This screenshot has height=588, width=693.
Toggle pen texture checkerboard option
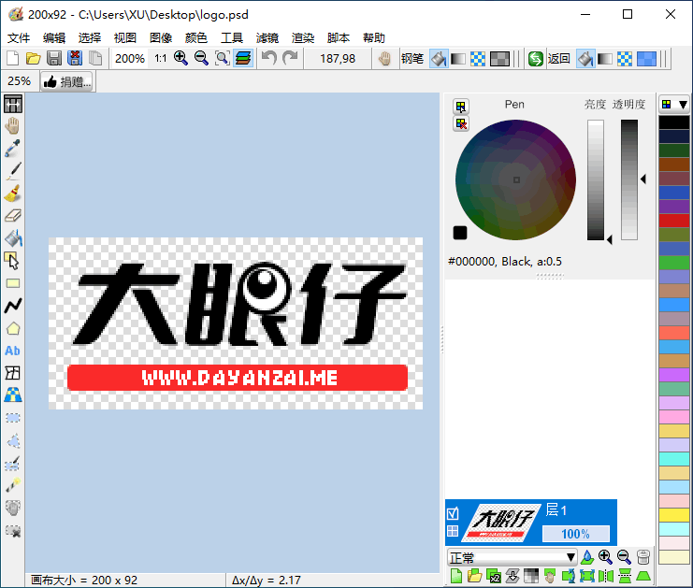[x=478, y=58]
